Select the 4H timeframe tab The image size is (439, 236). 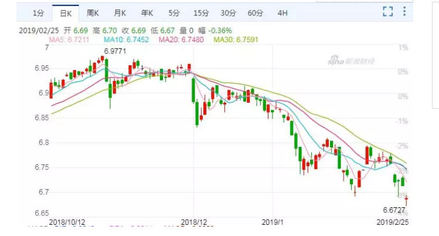point(283,12)
